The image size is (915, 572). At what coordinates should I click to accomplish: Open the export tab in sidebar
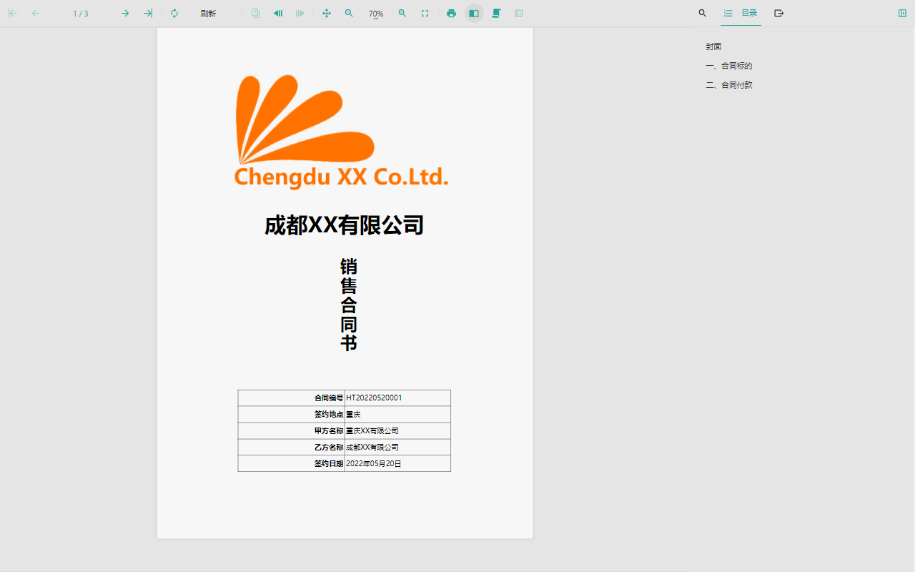(x=779, y=14)
